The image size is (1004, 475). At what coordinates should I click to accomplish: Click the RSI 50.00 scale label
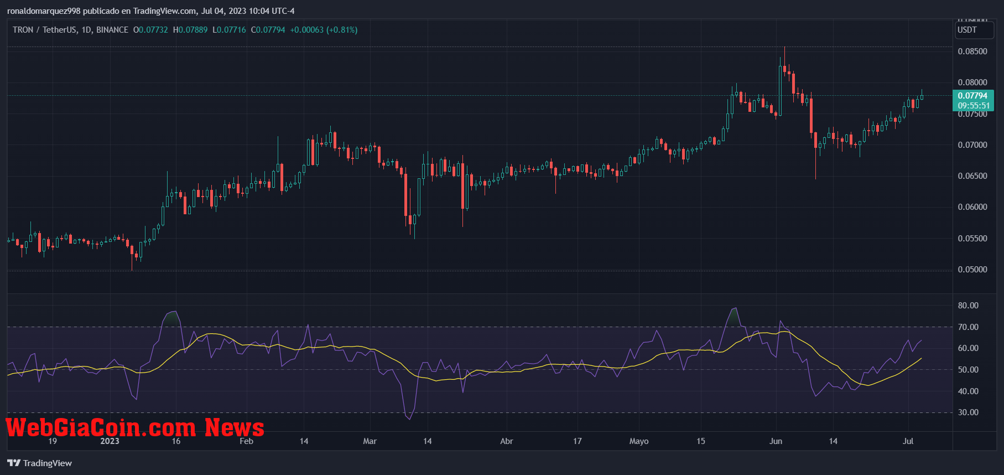[x=968, y=370]
